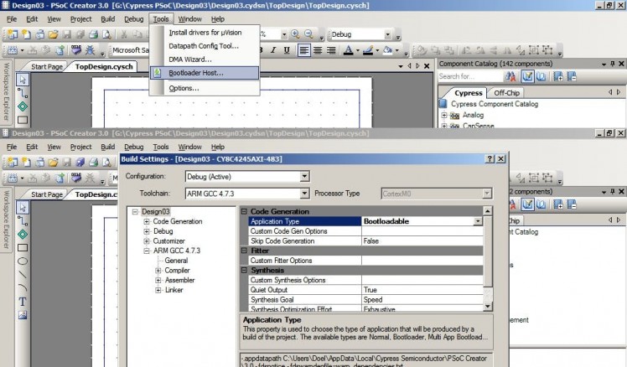This screenshot has width=627, height=367.
Task: Open Application Type Bootloadable dropdown arrow
Action: [x=478, y=221]
